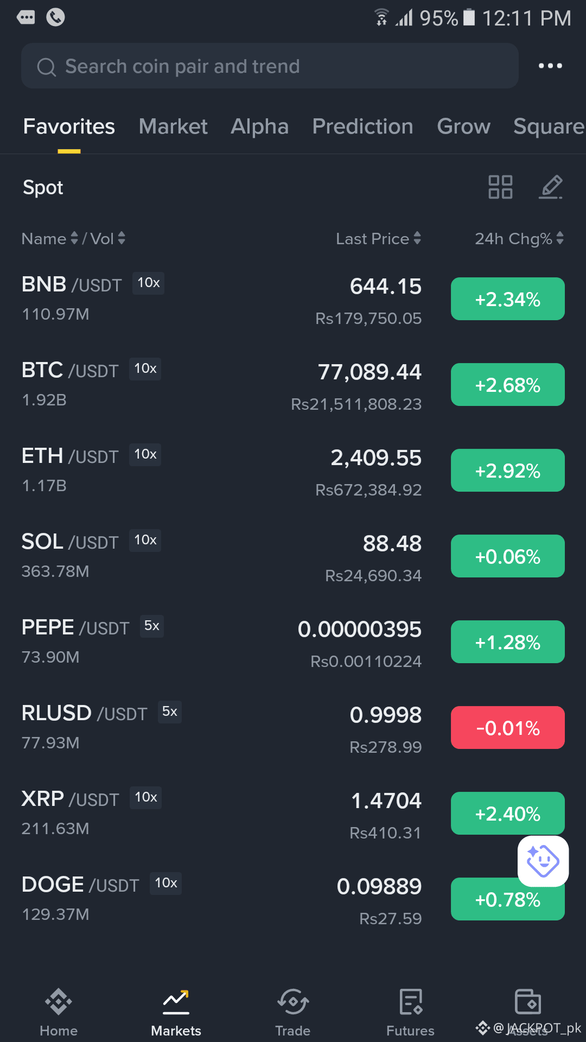This screenshot has height=1042, width=586.
Task: Switch to the Prediction tab
Action: [x=363, y=126]
